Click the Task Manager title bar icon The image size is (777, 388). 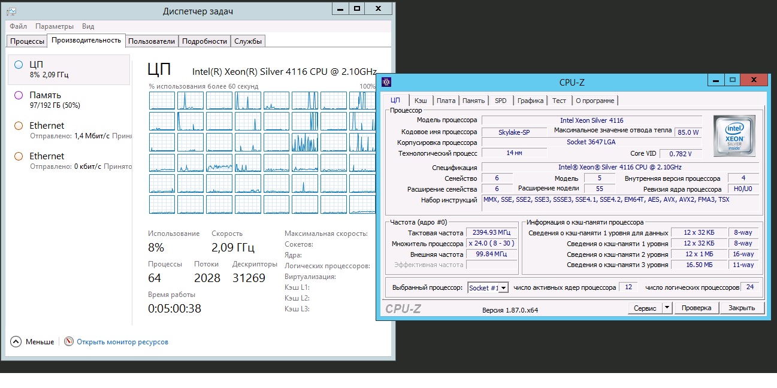(11, 11)
